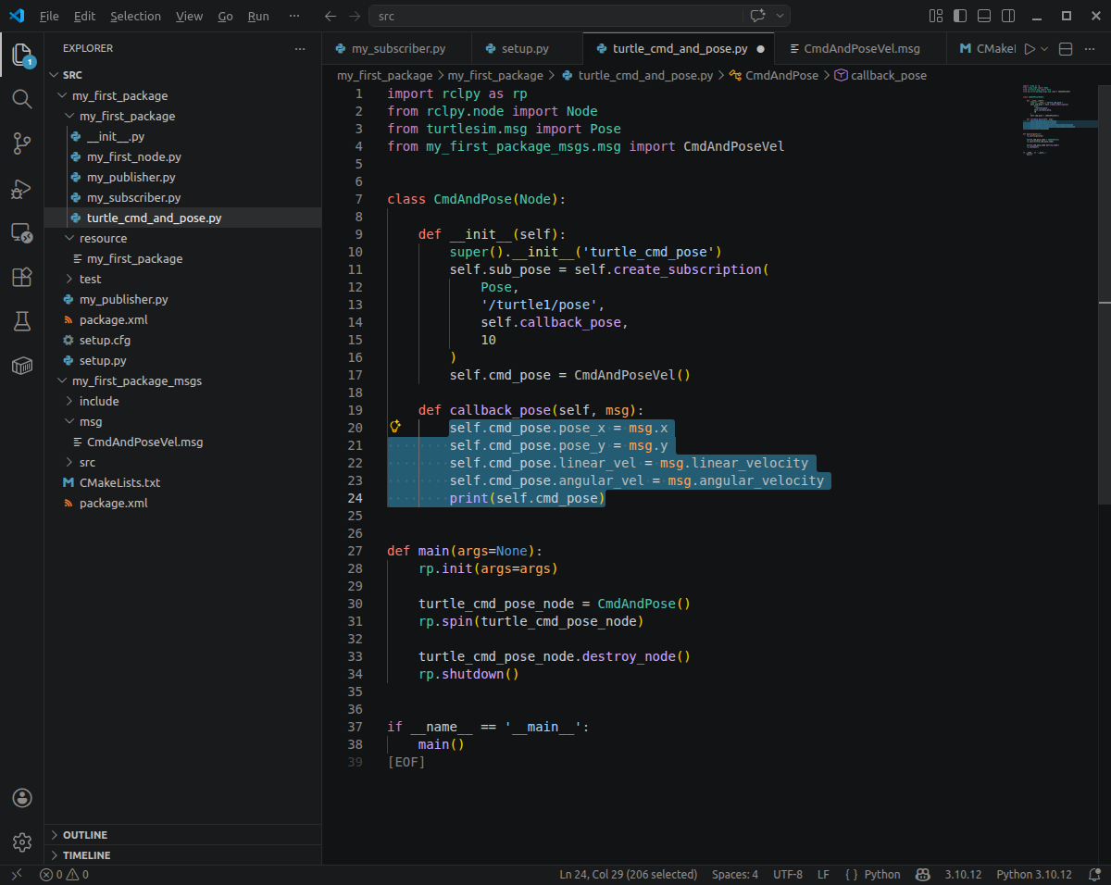Screen dimensions: 1111x885
Task: Open the Copilot chat icon in title bar
Action: pos(758,16)
